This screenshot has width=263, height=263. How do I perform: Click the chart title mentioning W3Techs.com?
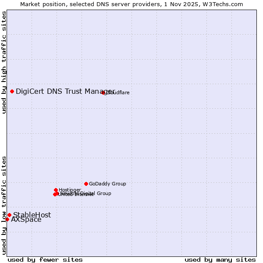pyautogui.click(x=131, y=4)
